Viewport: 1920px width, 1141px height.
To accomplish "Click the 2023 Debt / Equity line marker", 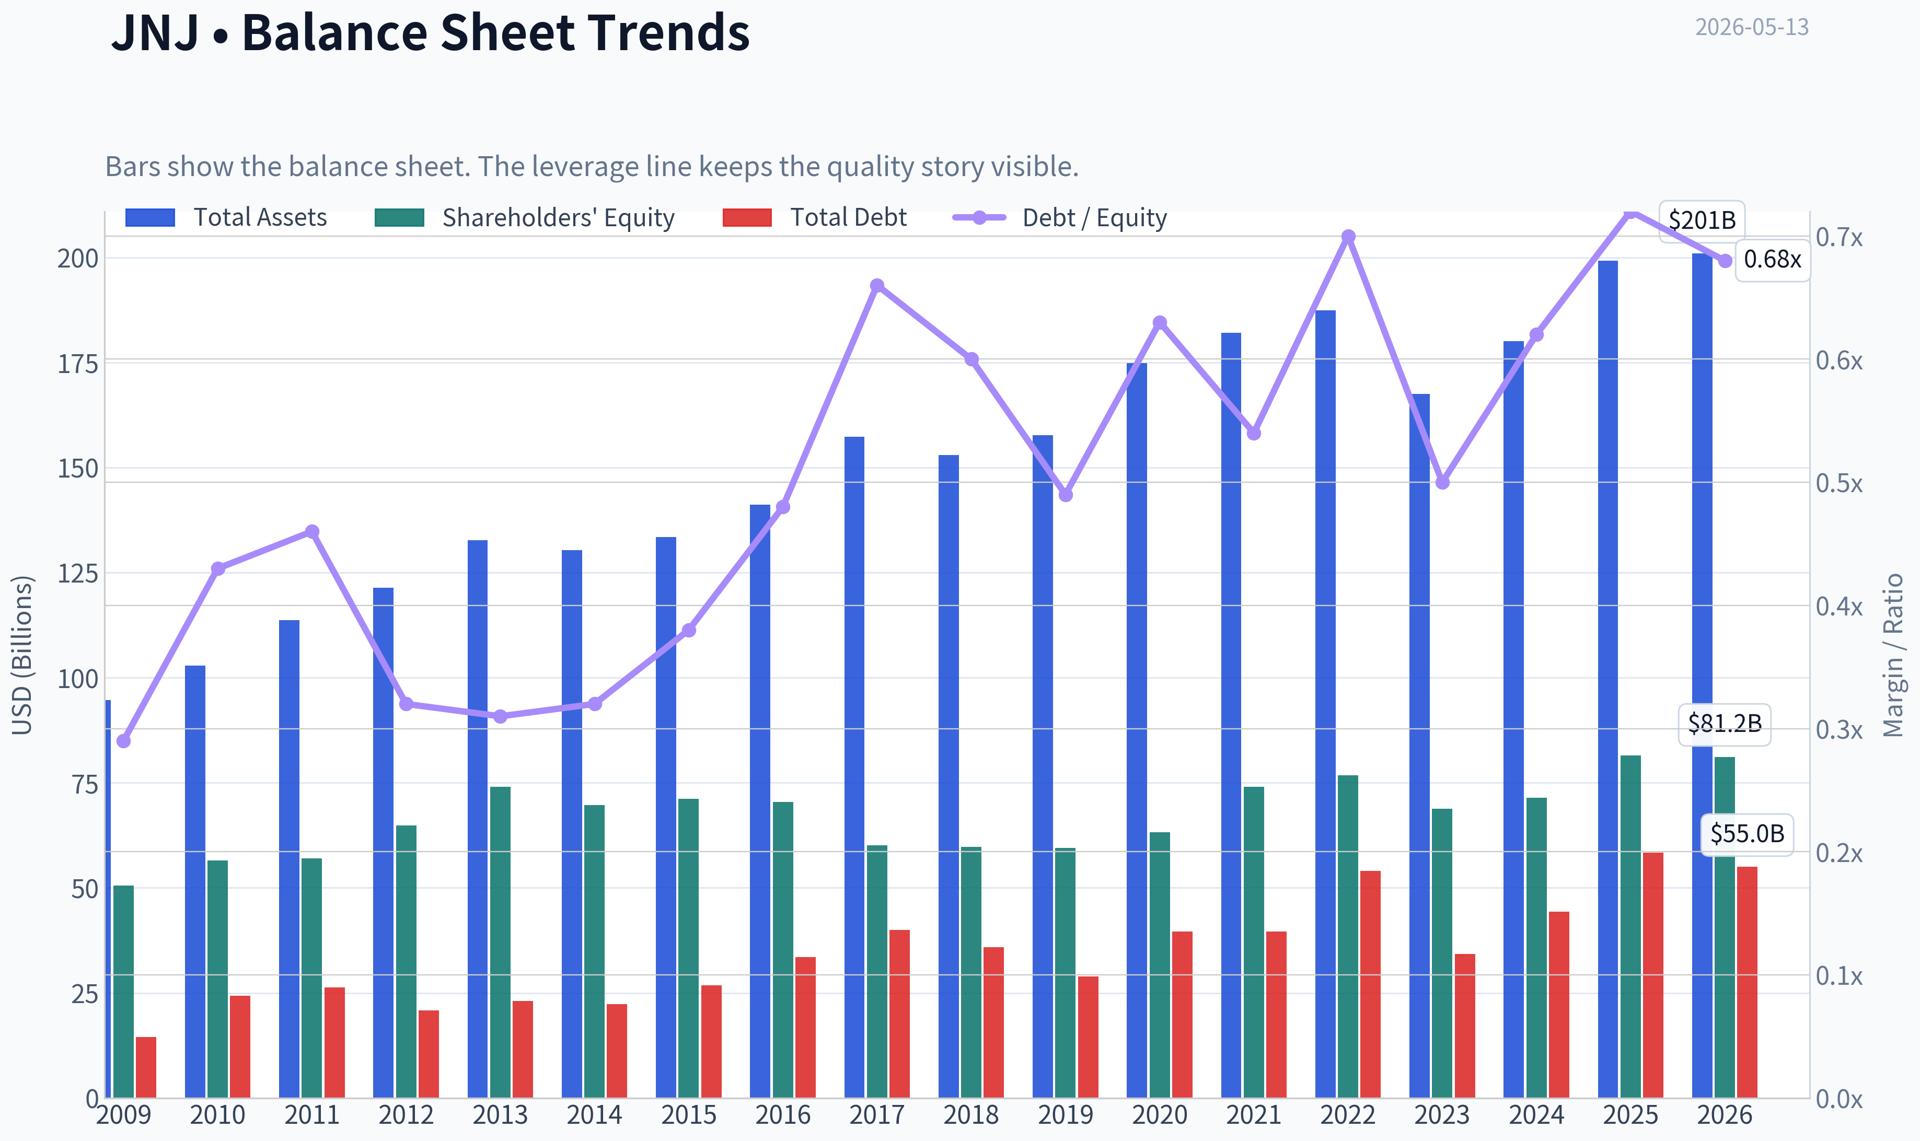I will pyautogui.click(x=1442, y=482).
